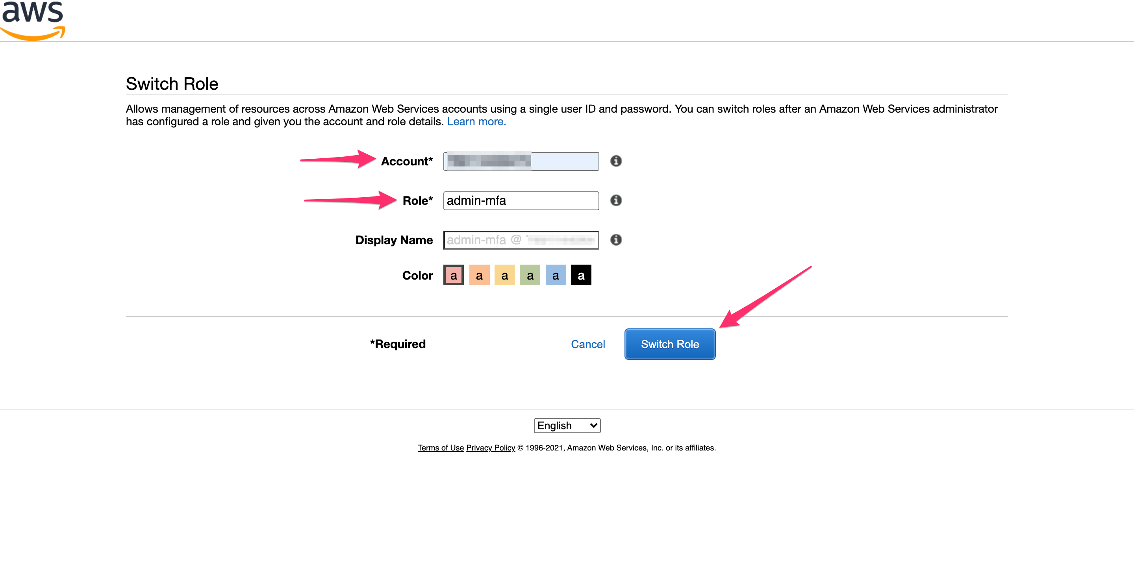This screenshot has height=582, width=1134.
Task: Select the red color swatch
Action: (x=454, y=275)
